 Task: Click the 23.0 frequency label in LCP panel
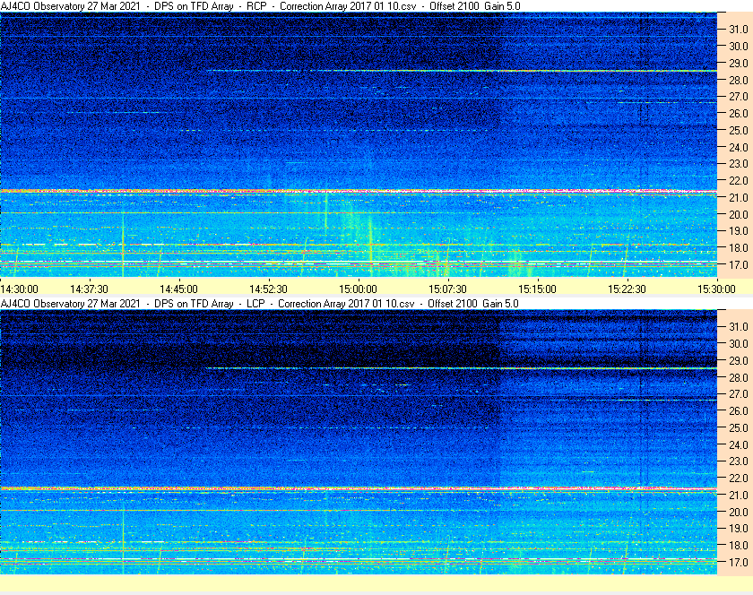[x=739, y=461]
